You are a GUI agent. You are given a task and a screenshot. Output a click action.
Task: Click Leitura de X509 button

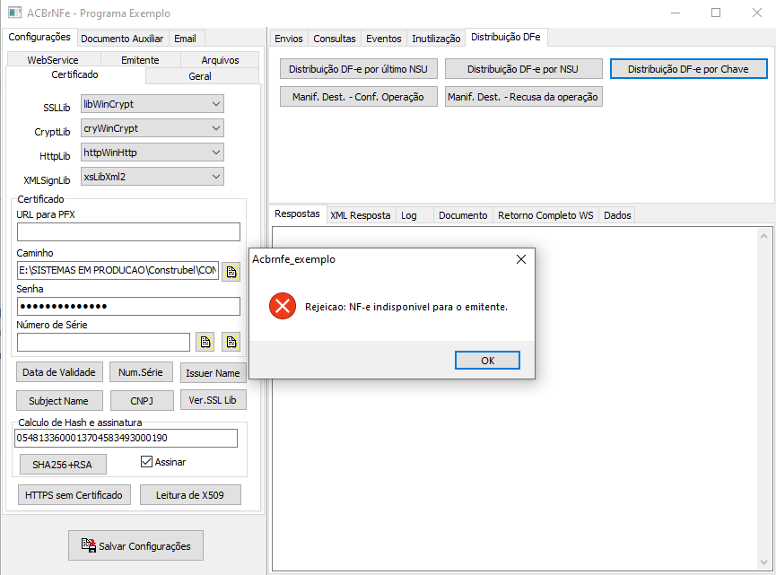click(x=190, y=495)
